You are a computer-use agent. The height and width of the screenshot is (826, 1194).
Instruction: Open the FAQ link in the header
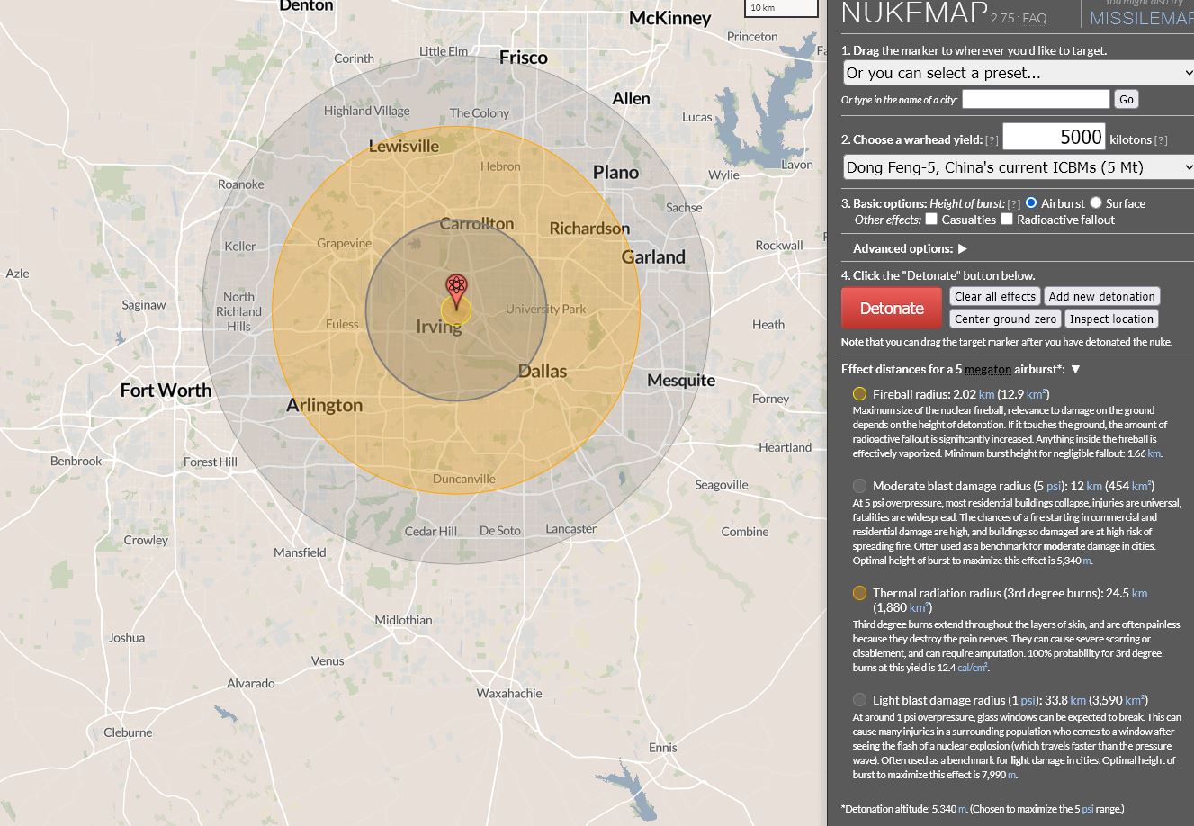click(x=1034, y=18)
